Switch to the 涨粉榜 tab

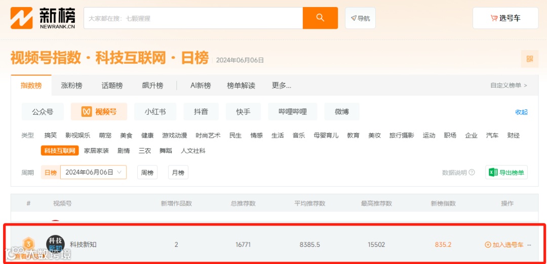[71, 85]
